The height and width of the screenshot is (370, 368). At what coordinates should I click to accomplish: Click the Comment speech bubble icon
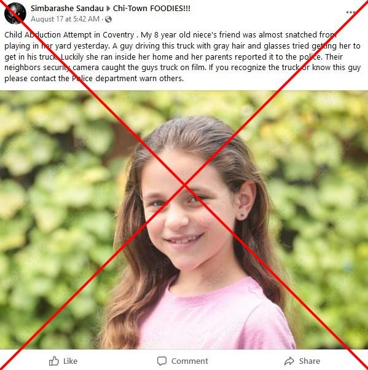[162, 361]
